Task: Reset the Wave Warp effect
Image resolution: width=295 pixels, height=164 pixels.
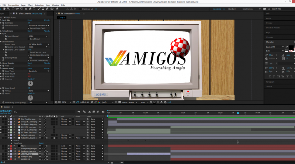Action: 30,69
